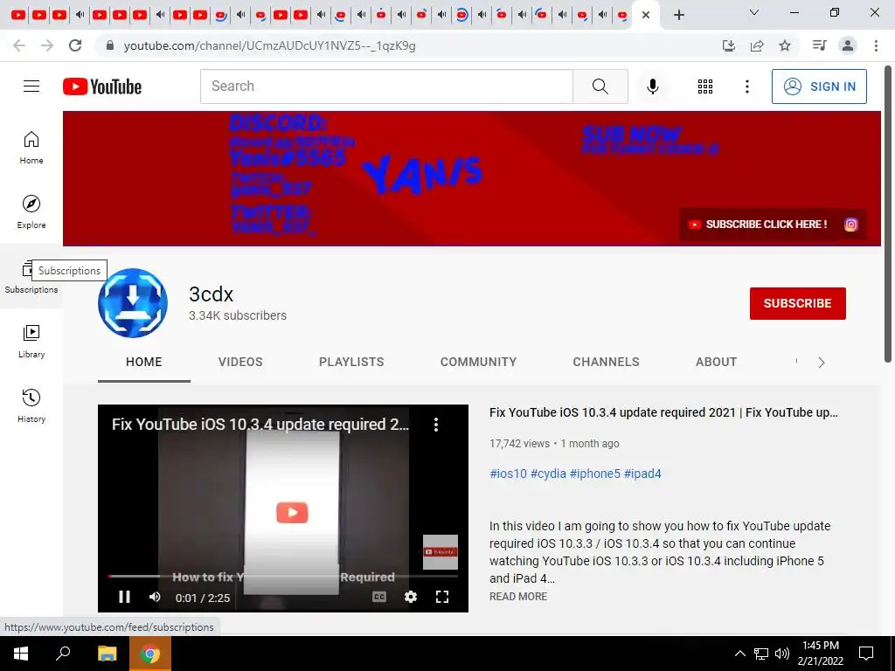Viewport: 895px width, 671px height.
Task: Switch to the ABOUT tab
Action: (x=716, y=362)
